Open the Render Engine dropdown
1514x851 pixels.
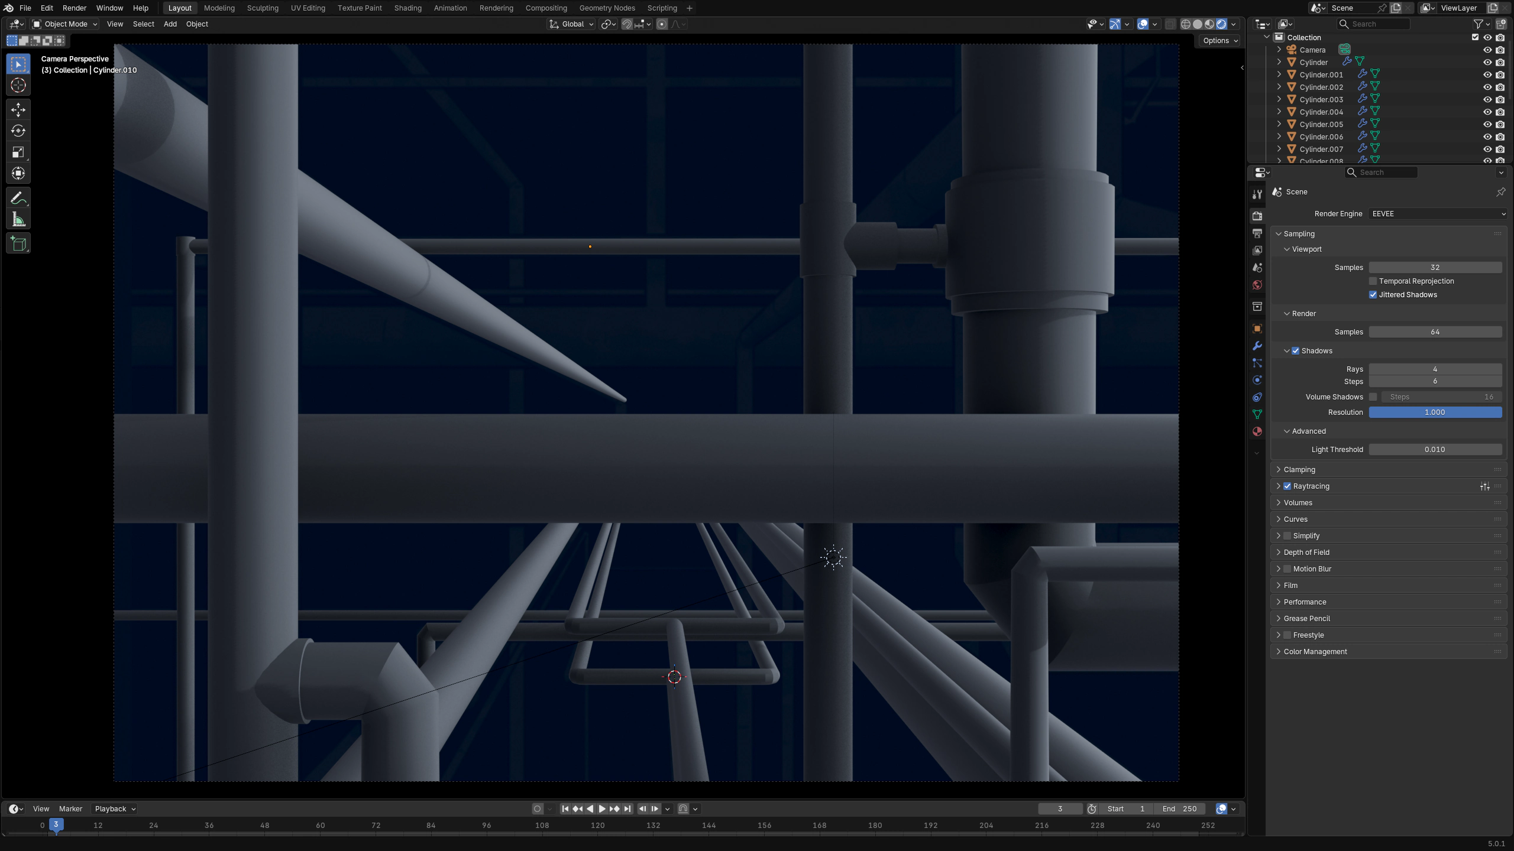pos(1437,214)
